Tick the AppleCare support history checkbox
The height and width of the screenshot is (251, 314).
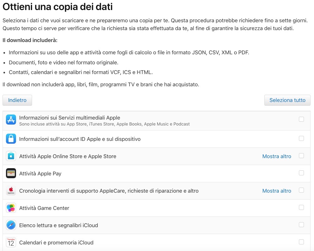[x=301, y=190]
